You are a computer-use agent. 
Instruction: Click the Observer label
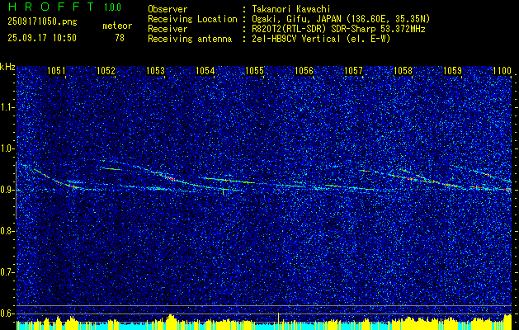coord(167,9)
